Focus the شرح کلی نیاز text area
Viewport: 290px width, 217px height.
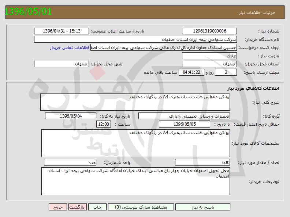click(135, 102)
